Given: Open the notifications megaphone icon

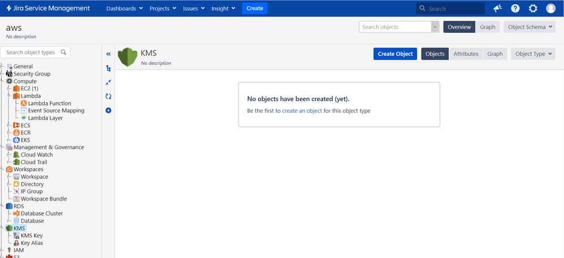Looking at the screenshot, I should click(x=497, y=8).
